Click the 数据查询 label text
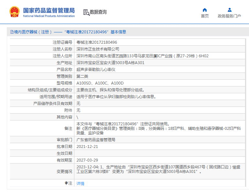 pyautogui.click(x=98, y=12)
